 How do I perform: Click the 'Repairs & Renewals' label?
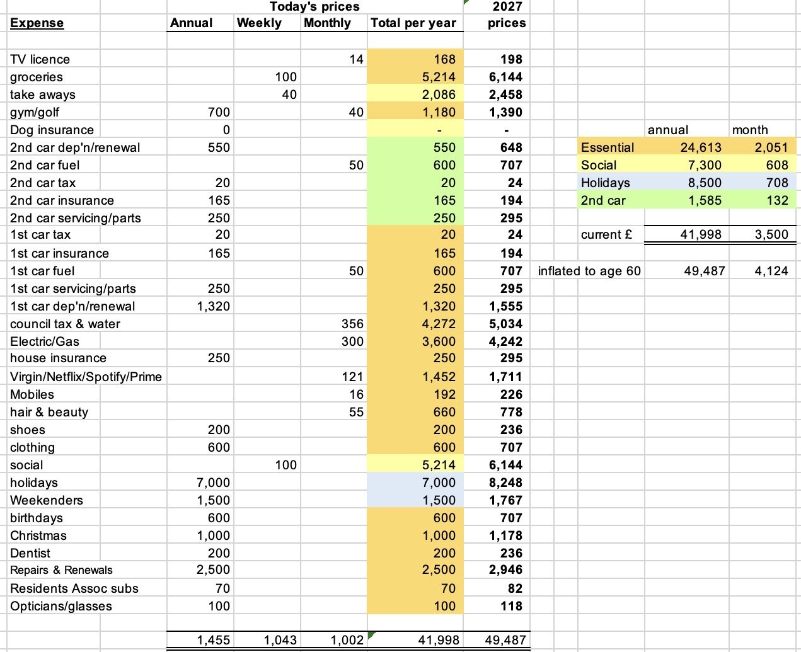[x=61, y=570]
